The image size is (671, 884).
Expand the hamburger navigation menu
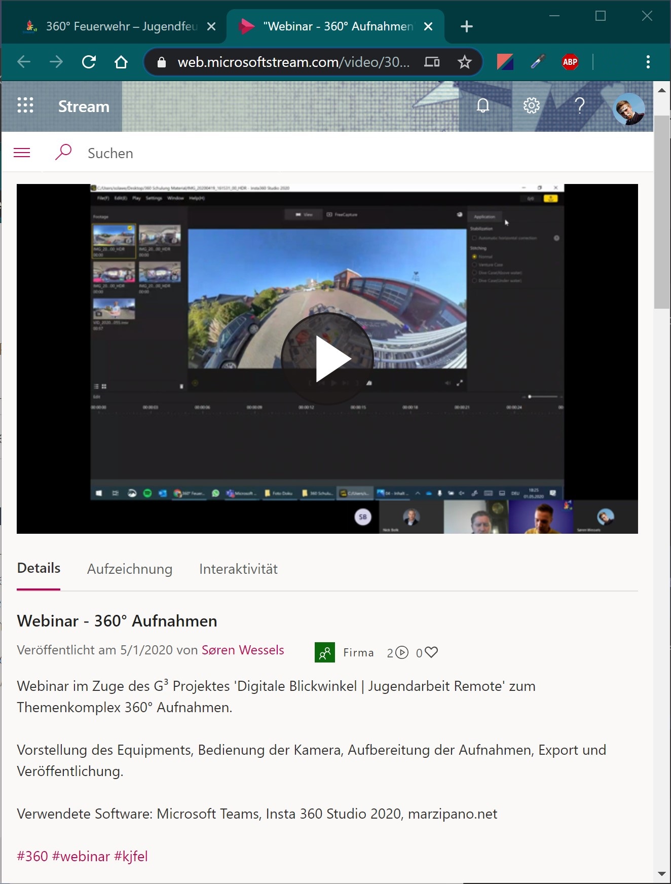[22, 153]
